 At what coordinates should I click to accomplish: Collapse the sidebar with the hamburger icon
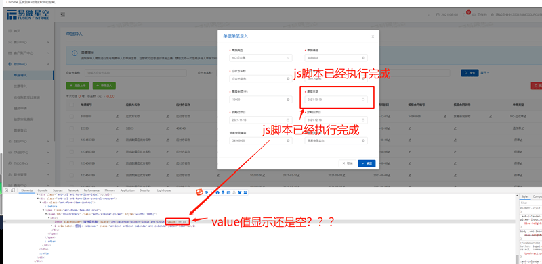(x=63, y=14)
